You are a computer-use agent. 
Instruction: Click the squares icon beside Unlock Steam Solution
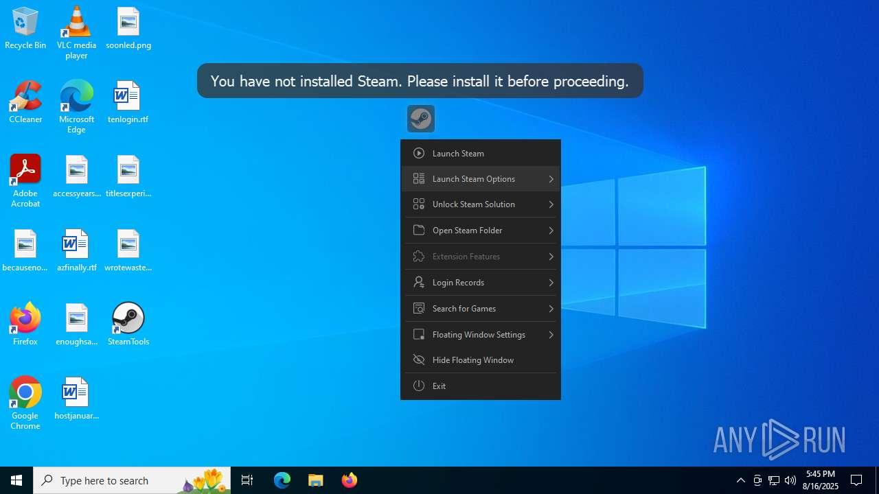tap(419, 204)
